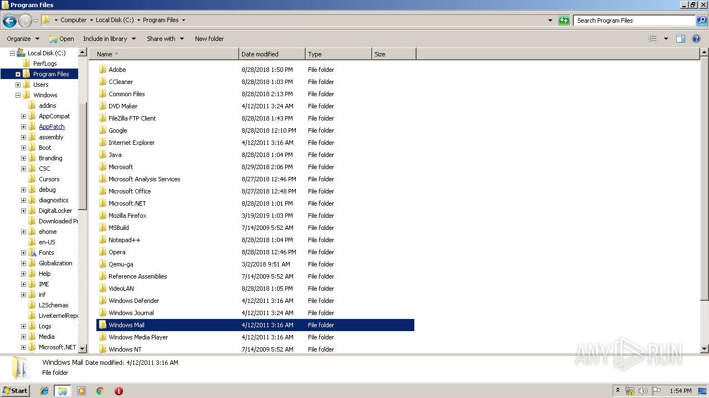The height and width of the screenshot is (398, 709).
Task: Select PerfLogs in the tree
Action: click(x=45, y=64)
